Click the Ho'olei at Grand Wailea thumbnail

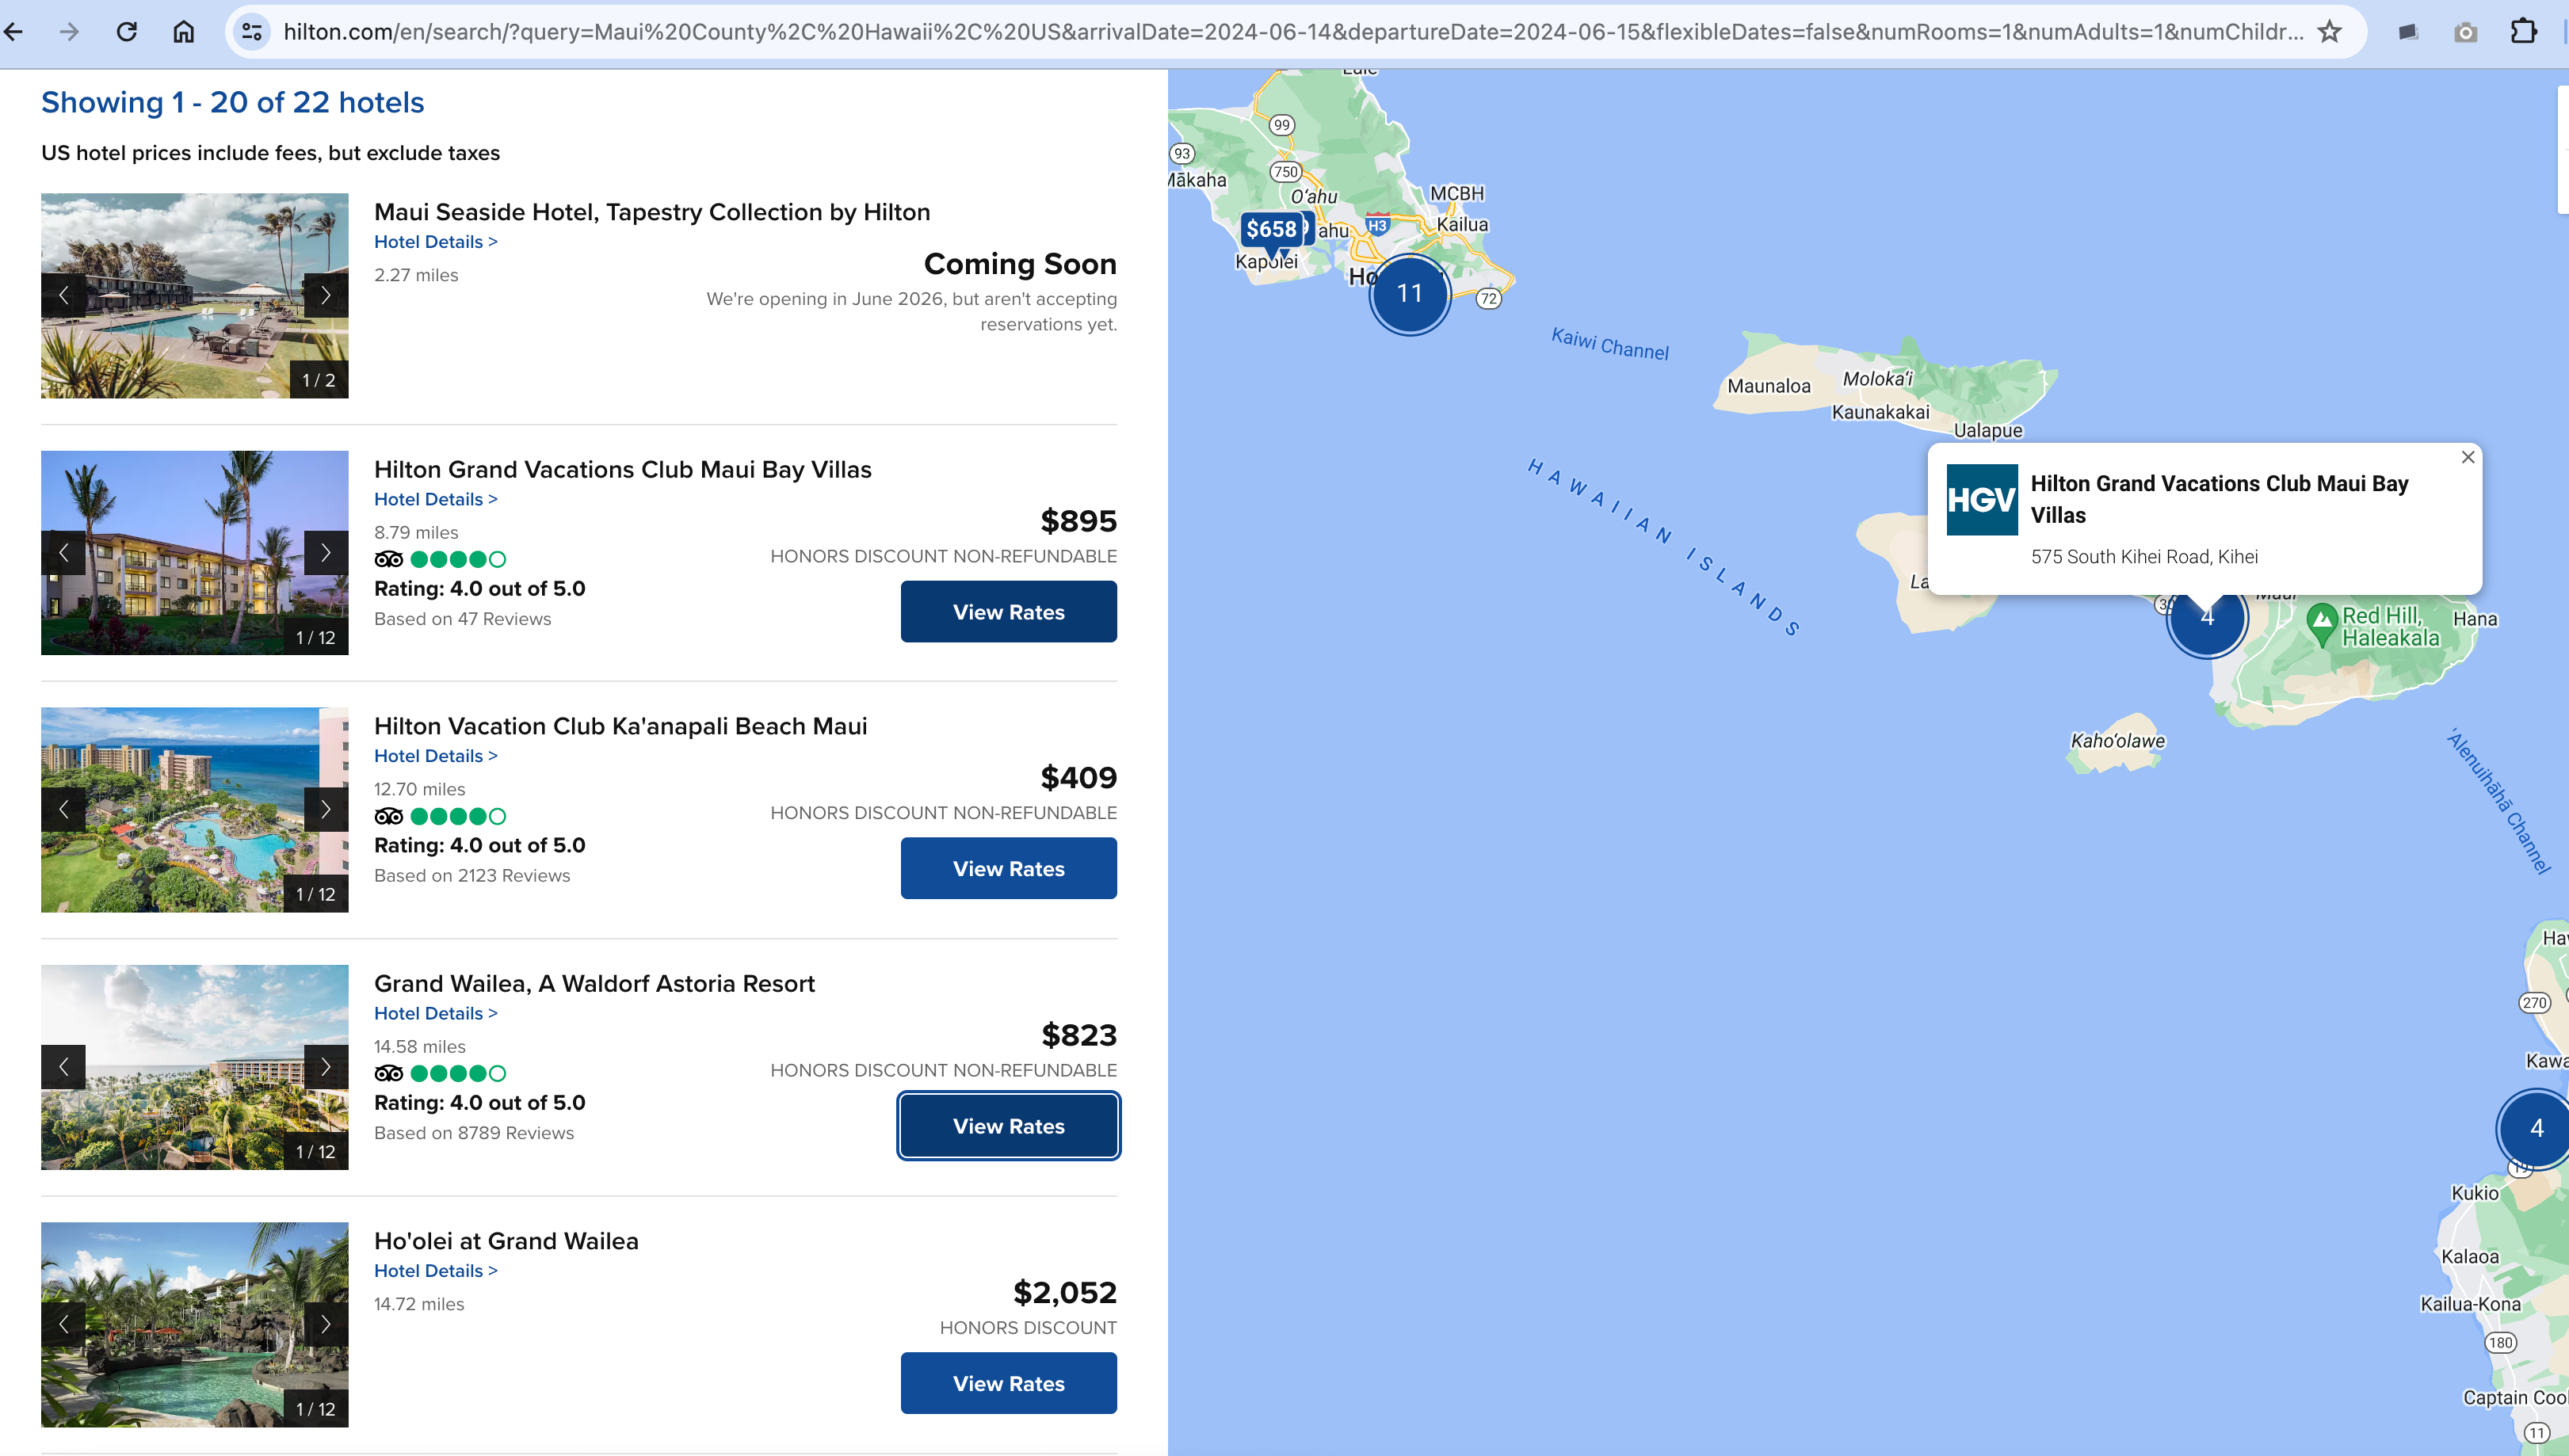coord(194,1324)
